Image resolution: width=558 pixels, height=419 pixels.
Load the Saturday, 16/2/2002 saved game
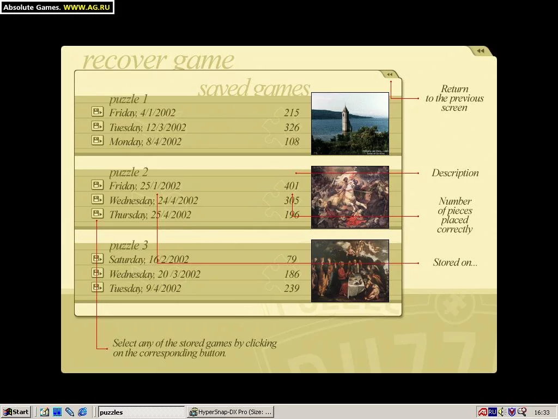point(97,258)
